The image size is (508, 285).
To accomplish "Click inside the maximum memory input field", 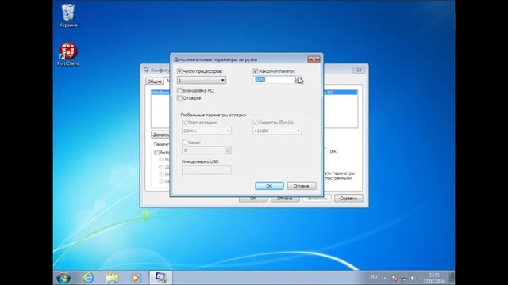I will [x=274, y=79].
